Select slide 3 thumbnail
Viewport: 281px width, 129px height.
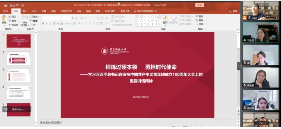(19, 75)
